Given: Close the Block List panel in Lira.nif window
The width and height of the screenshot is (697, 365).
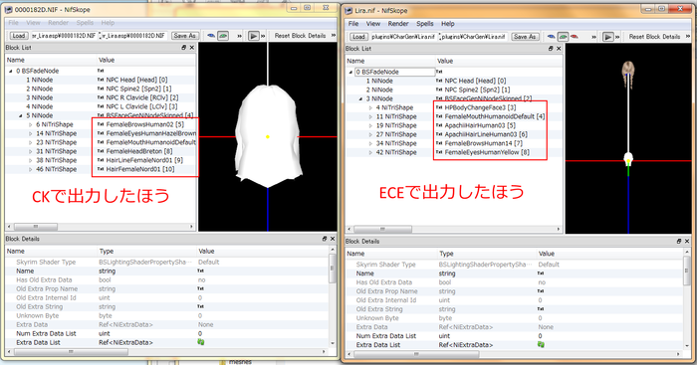Looking at the screenshot, I should (559, 49).
